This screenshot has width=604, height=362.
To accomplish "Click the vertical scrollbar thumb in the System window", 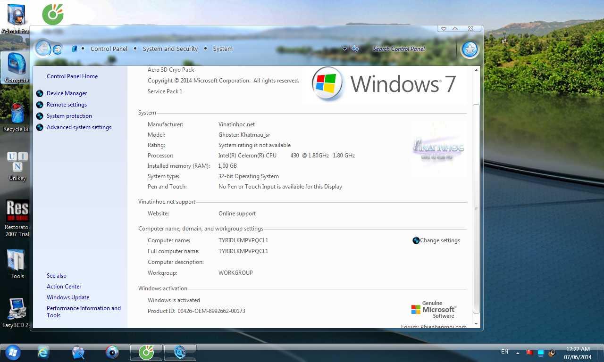I will [x=476, y=209].
